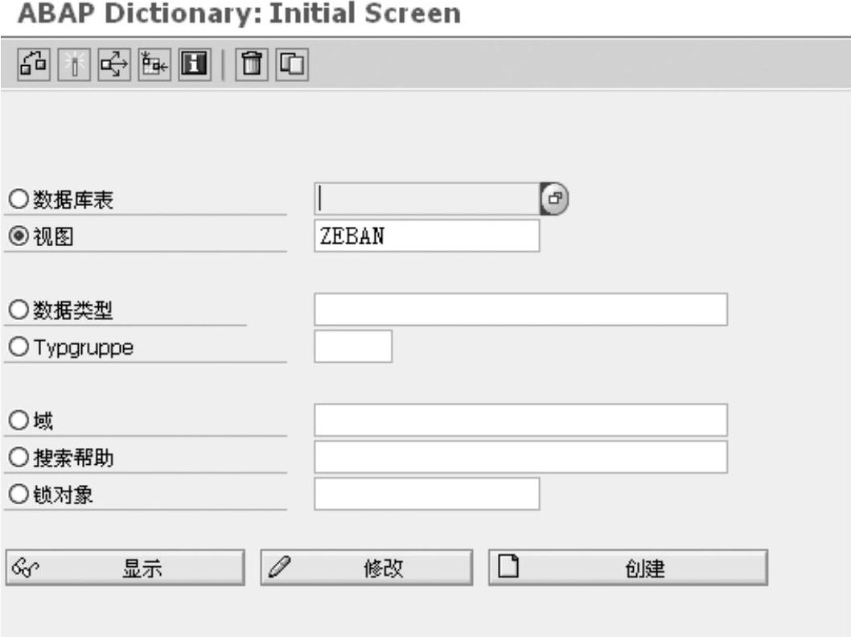Click the 创建 button
The width and height of the screenshot is (851, 637).
[628, 568]
